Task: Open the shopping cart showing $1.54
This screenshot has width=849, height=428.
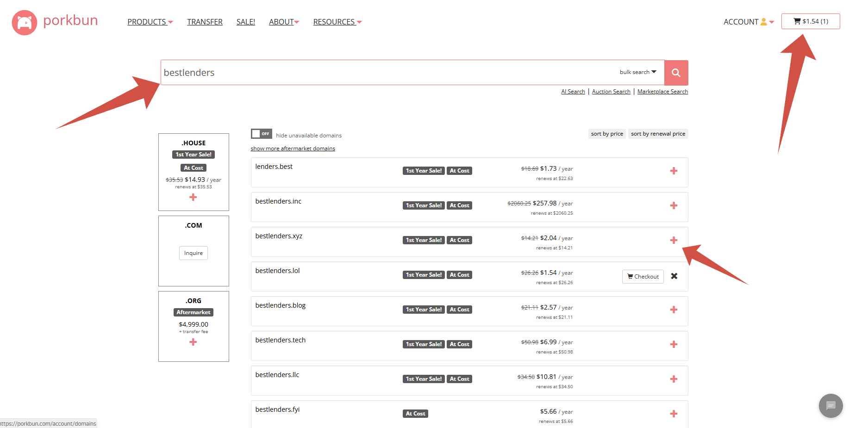Action: pyautogui.click(x=811, y=21)
